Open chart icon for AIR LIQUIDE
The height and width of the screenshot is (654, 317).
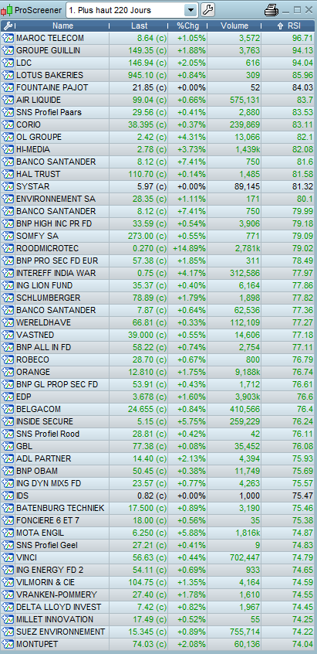(x=8, y=100)
